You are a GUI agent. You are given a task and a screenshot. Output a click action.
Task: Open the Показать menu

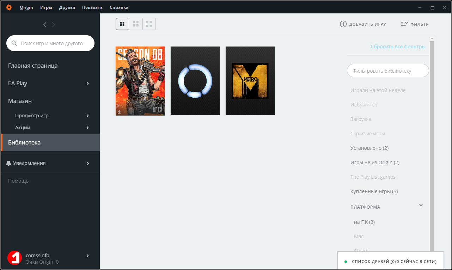click(x=92, y=7)
